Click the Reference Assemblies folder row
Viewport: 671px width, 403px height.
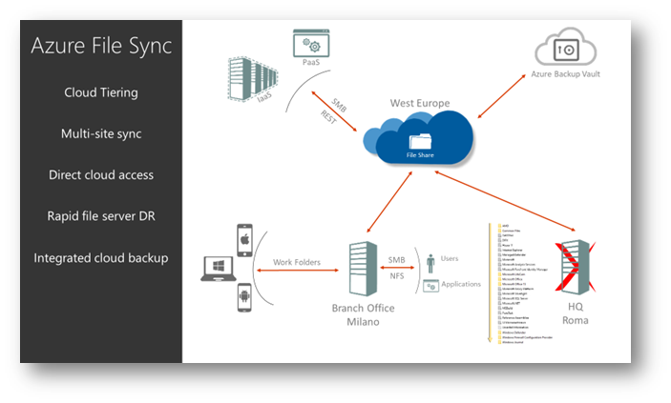(x=514, y=318)
